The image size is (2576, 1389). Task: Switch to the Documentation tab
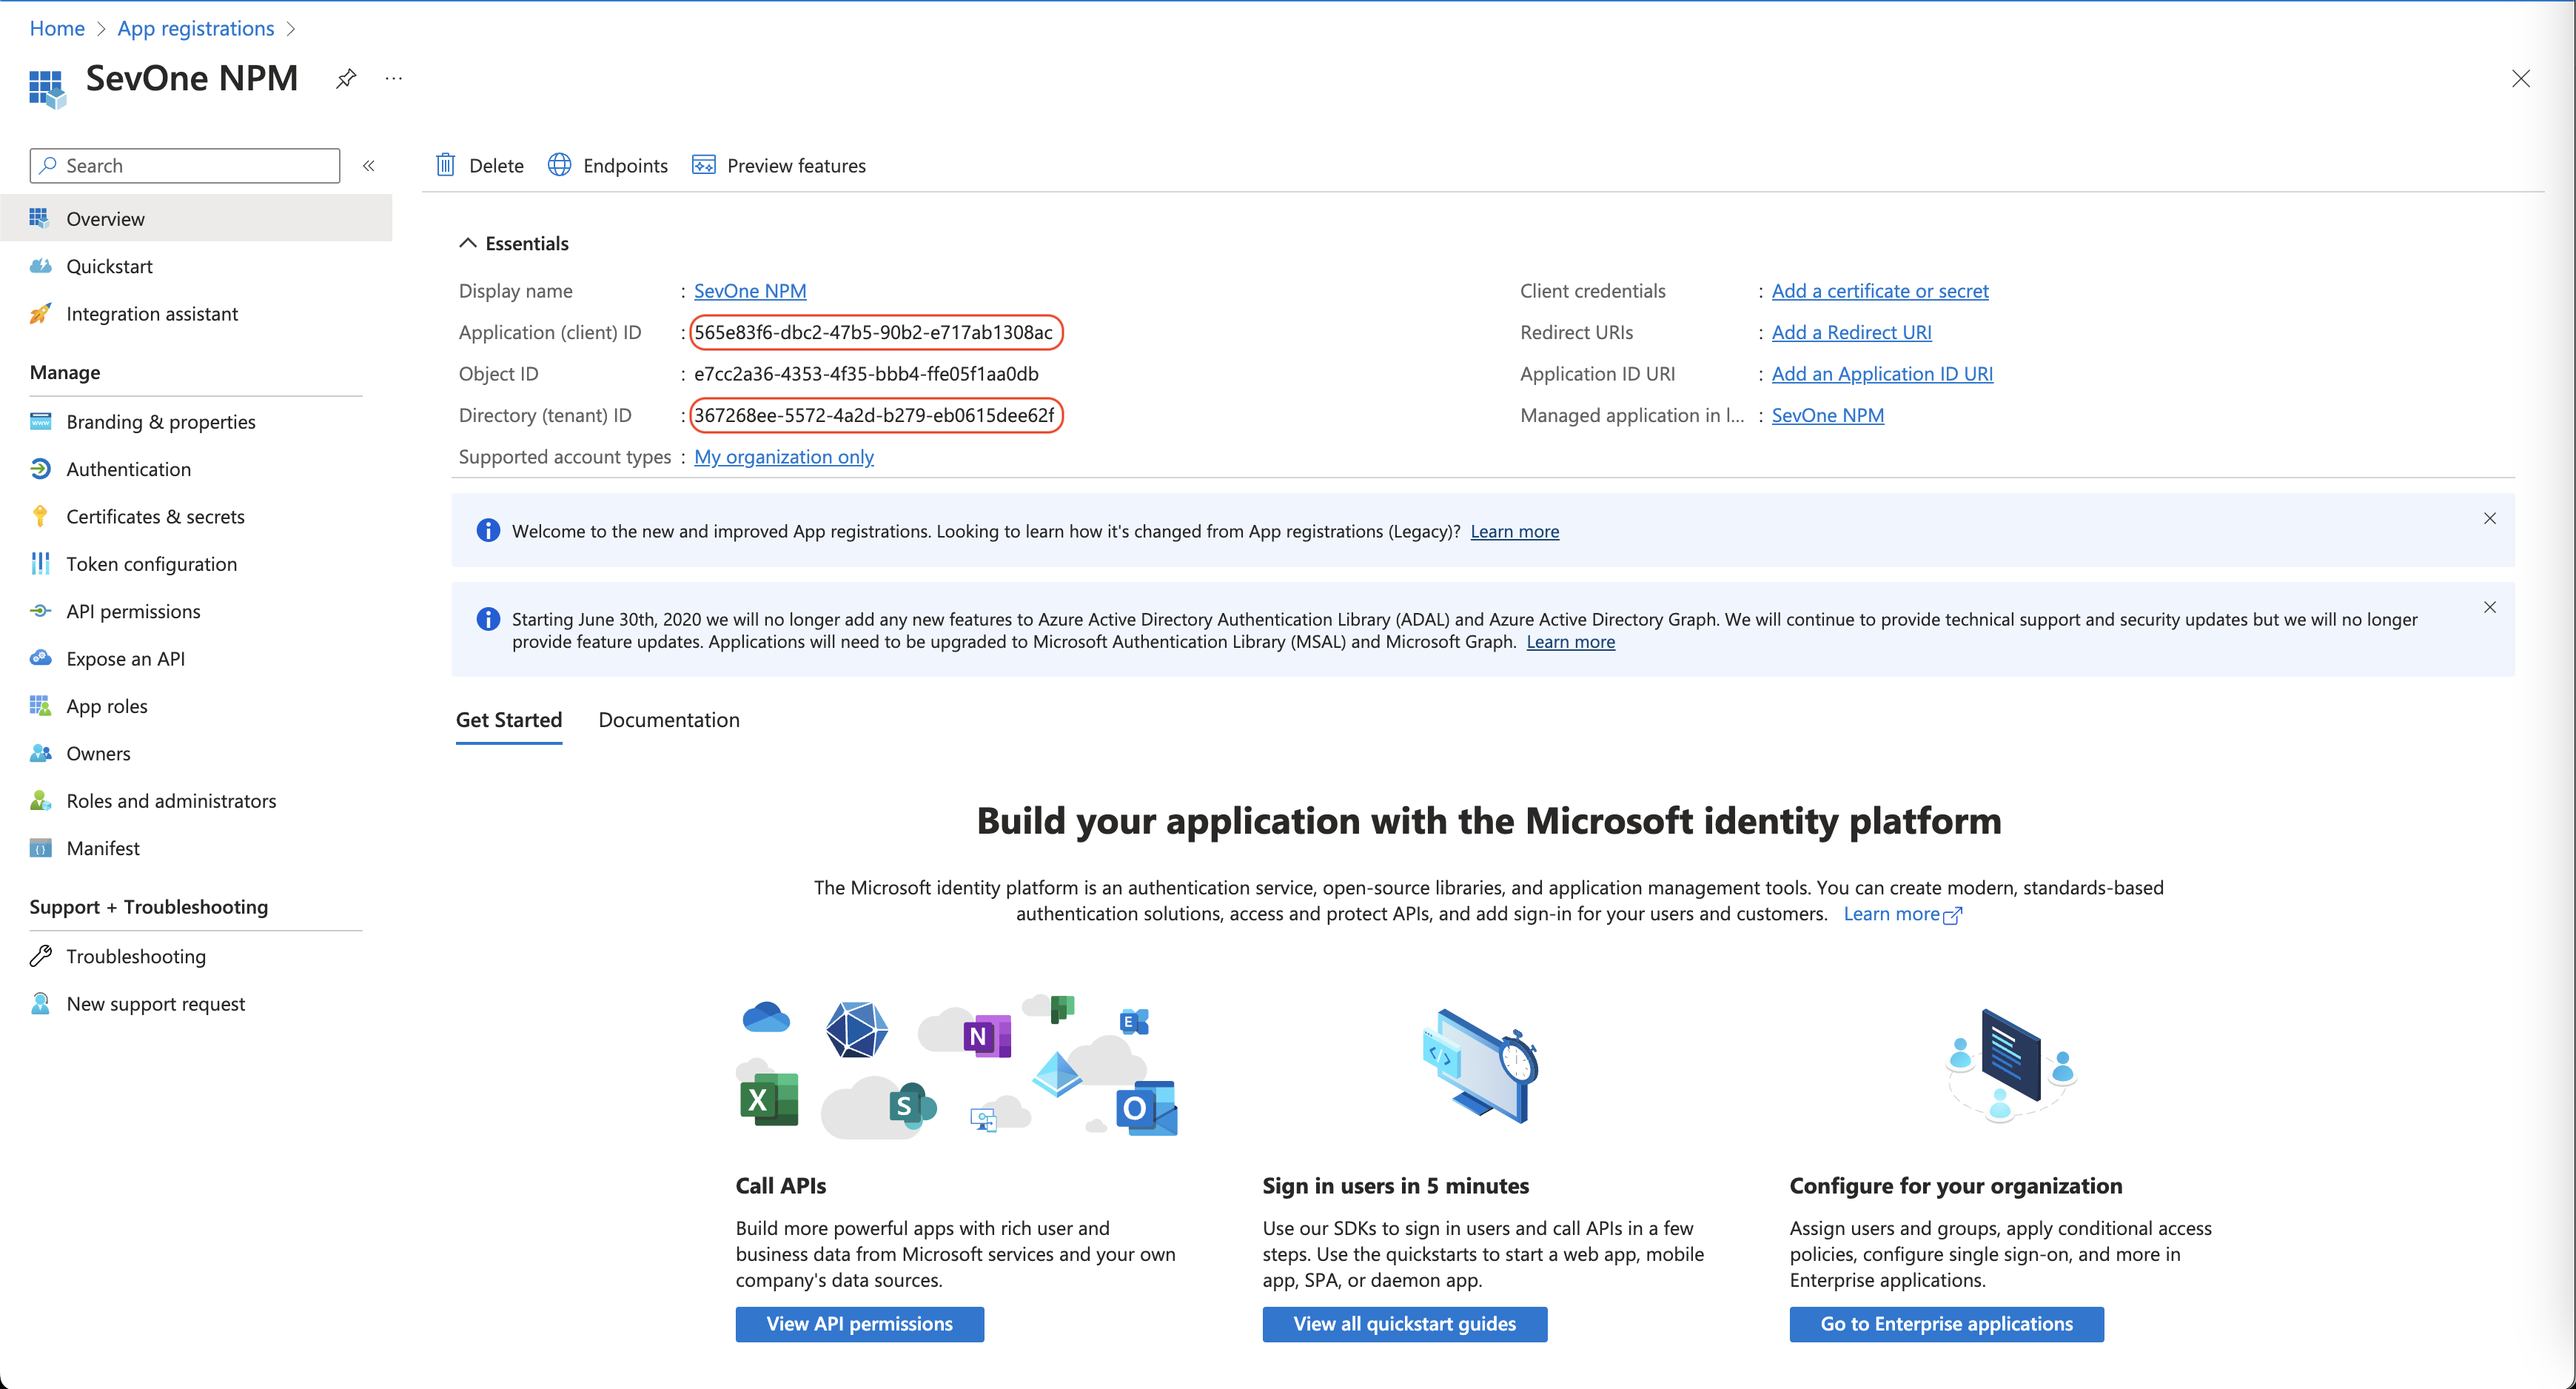pyautogui.click(x=669, y=720)
